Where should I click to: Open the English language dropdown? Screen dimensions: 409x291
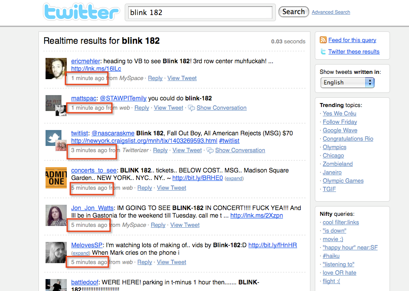click(347, 82)
